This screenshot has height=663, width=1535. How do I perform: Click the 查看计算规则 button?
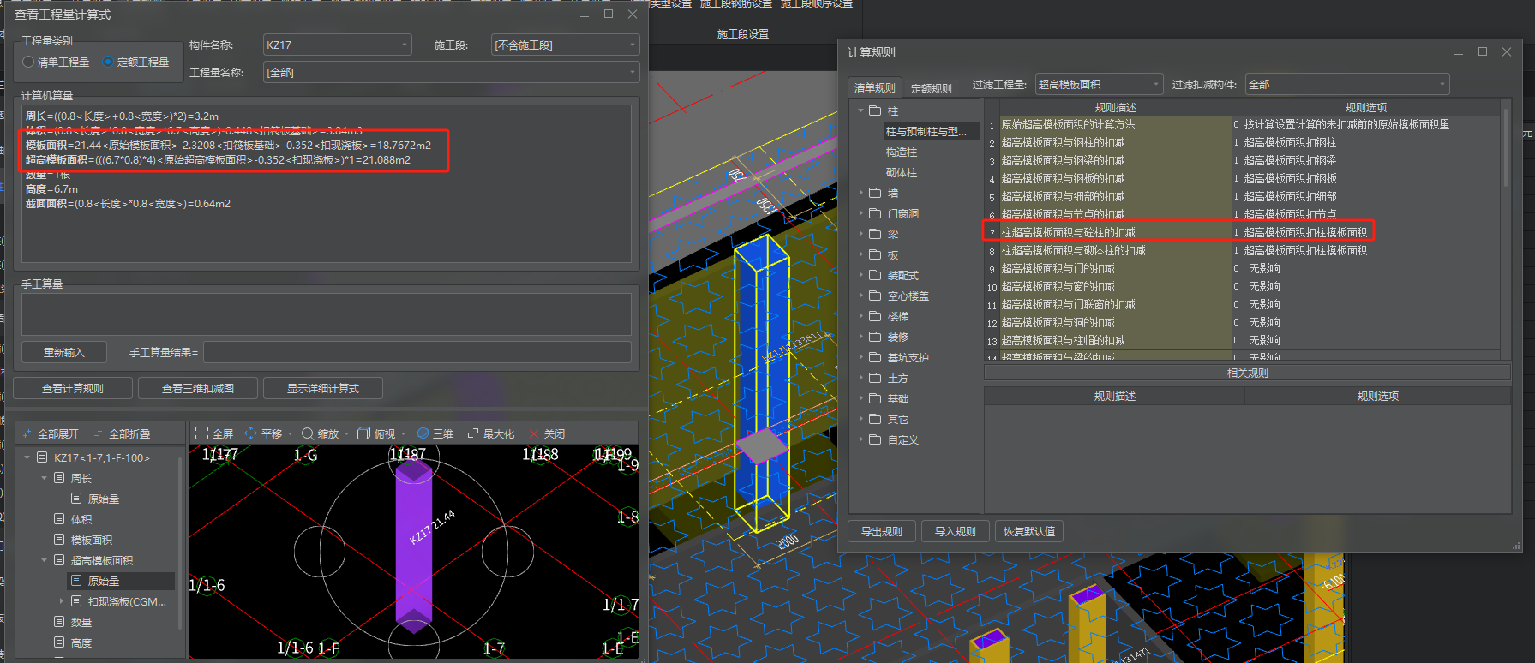click(73, 388)
